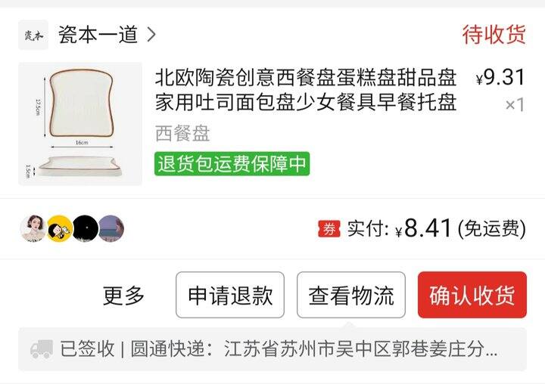Open the black circular avatar
This screenshot has height=384, width=545.
(86, 228)
